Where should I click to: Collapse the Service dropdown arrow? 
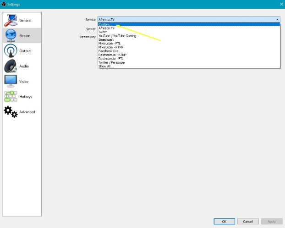277,19
